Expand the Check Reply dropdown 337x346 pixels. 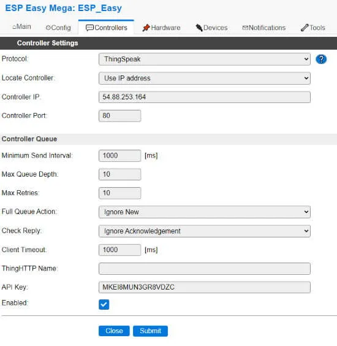[x=205, y=231]
